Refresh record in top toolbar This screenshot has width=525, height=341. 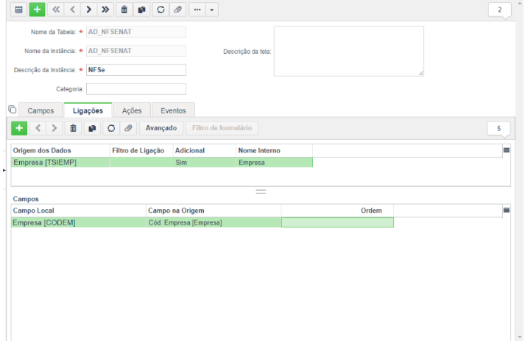pyautogui.click(x=161, y=10)
